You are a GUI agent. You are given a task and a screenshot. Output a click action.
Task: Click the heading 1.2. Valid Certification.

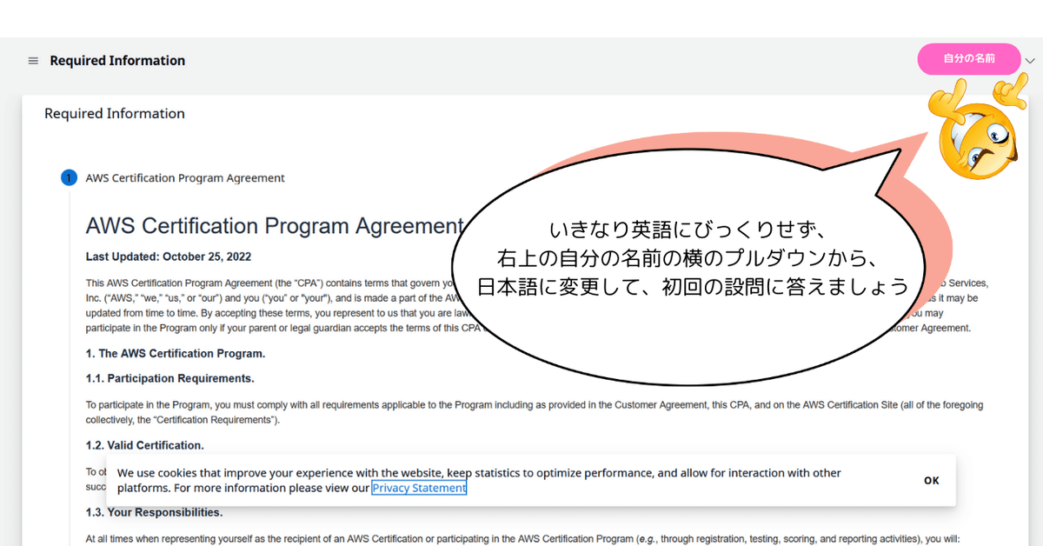click(x=144, y=445)
